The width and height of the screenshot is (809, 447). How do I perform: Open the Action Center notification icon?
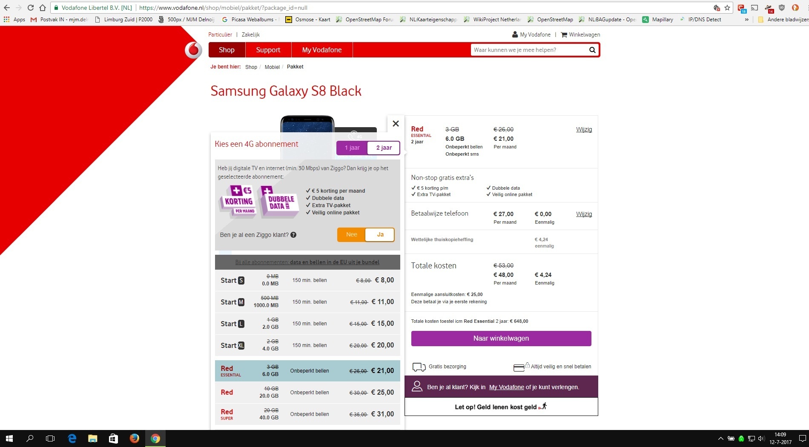click(802, 438)
